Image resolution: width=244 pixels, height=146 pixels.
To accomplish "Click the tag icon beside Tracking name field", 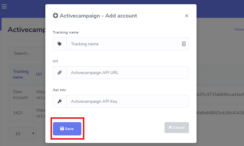I will tap(60, 44).
